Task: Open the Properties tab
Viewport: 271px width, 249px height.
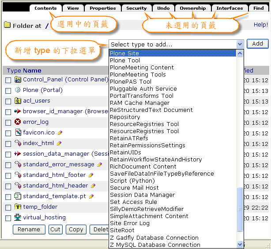Action: click(x=103, y=8)
